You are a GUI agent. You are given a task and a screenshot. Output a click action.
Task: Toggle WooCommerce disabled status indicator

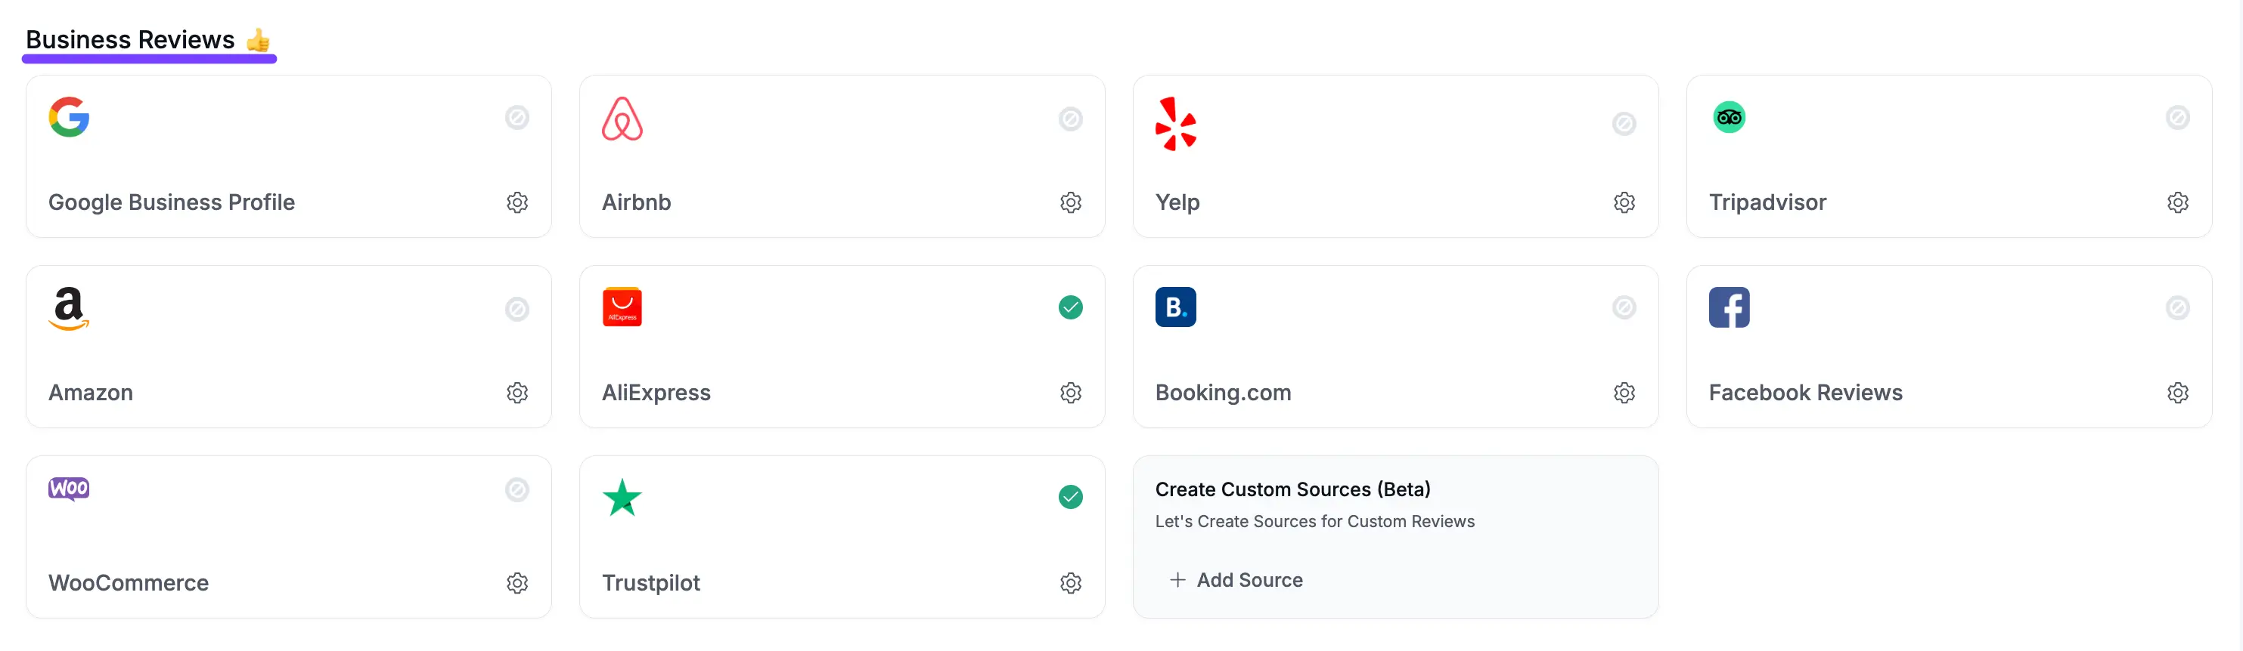517,489
